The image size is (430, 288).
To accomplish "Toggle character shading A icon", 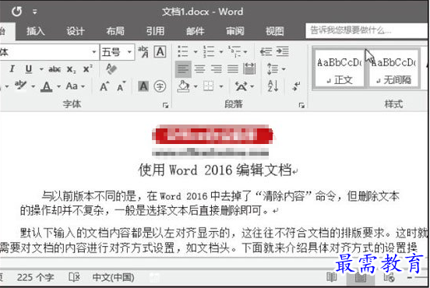I will (x=143, y=86).
